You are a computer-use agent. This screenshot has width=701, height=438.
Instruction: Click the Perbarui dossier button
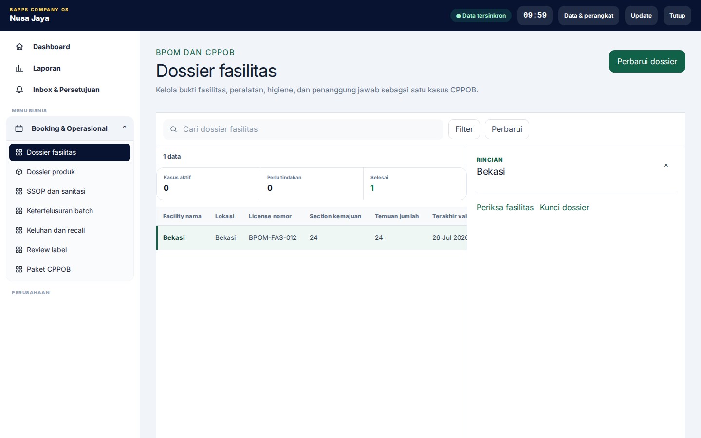click(647, 61)
